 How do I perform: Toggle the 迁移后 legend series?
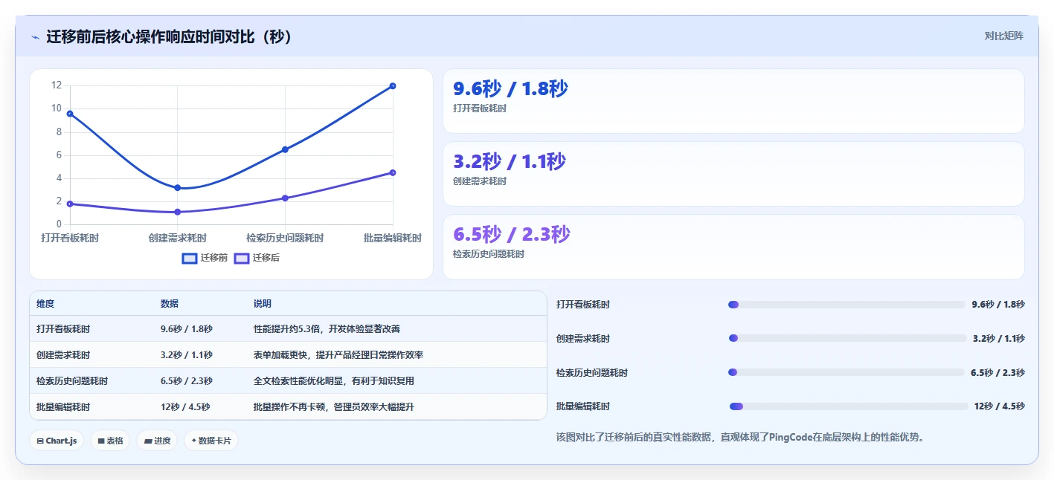click(257, 258)
